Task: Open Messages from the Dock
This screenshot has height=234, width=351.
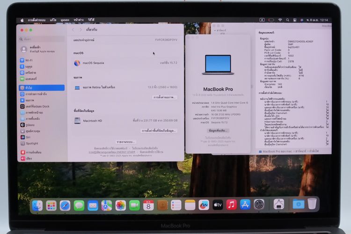Action: (79, 205)
